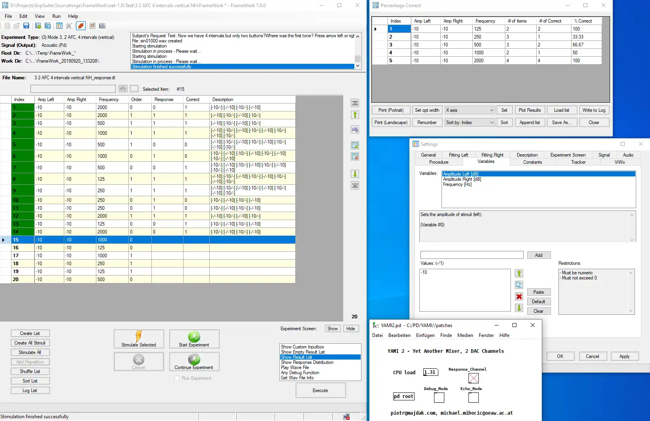Image resolution: width=650 pixels, height=421 pixels.
Task: Click the purple undo arrow icon
Action: (x=355, y=130)
